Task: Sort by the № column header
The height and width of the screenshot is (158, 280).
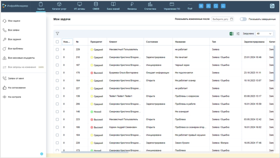Action: pyautogui.click(x=77, y=42)
